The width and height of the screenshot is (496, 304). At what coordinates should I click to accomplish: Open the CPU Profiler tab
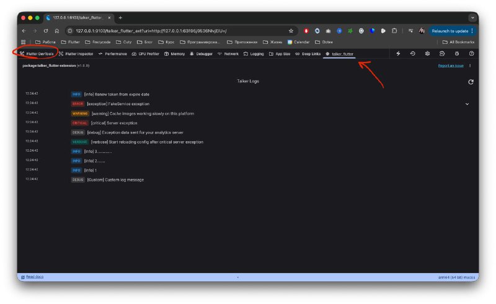tap(146, 54)
